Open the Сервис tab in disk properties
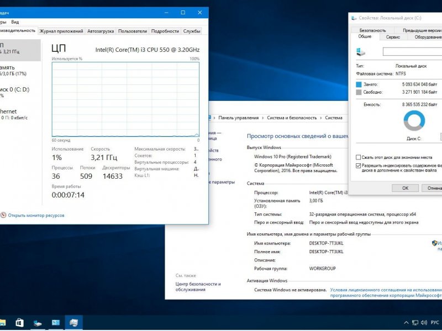 tap(393, 37)
